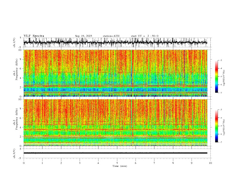Image resolution: width=237 pixels, height=183 pixels.
Task: Click the "-7" label on the ch.1 color scale
Action: point(221,93)
